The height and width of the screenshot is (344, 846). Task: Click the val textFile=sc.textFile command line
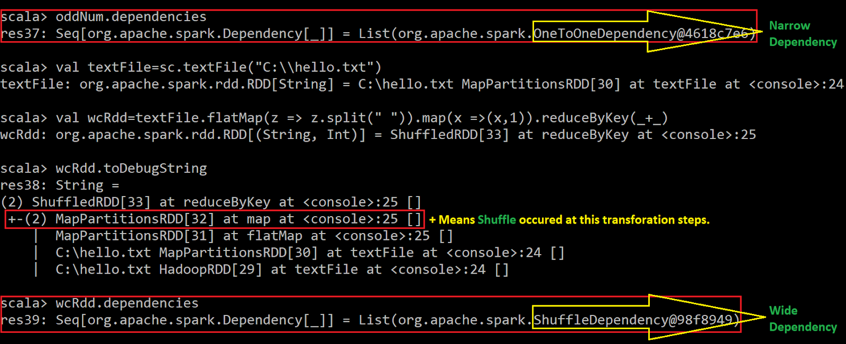tap(191, 68)
